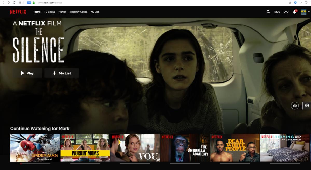Viewport: 311px width, 170px height.
Task: Open the Spider-Man Homecoming thumbnail
Action: coord(35,148)
